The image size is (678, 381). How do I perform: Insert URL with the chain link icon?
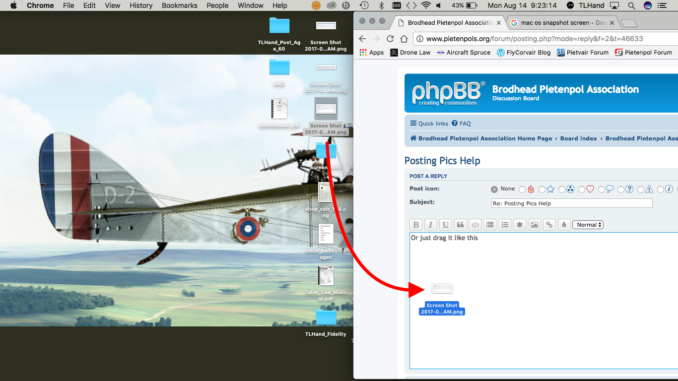click(549, 225)
